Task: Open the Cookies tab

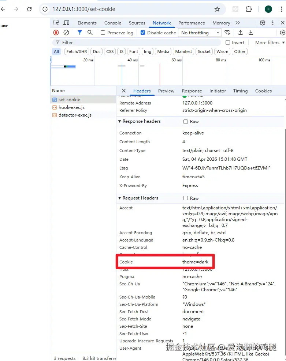Action: 263,91
